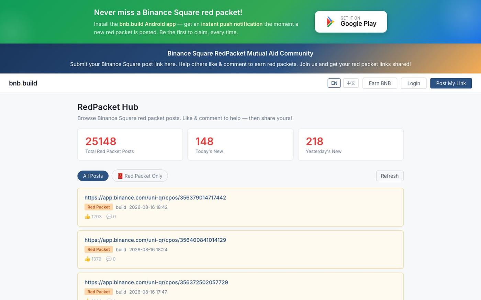481x300 pixels.
Task: Click the like count 1379
Action: coord(97,259)
